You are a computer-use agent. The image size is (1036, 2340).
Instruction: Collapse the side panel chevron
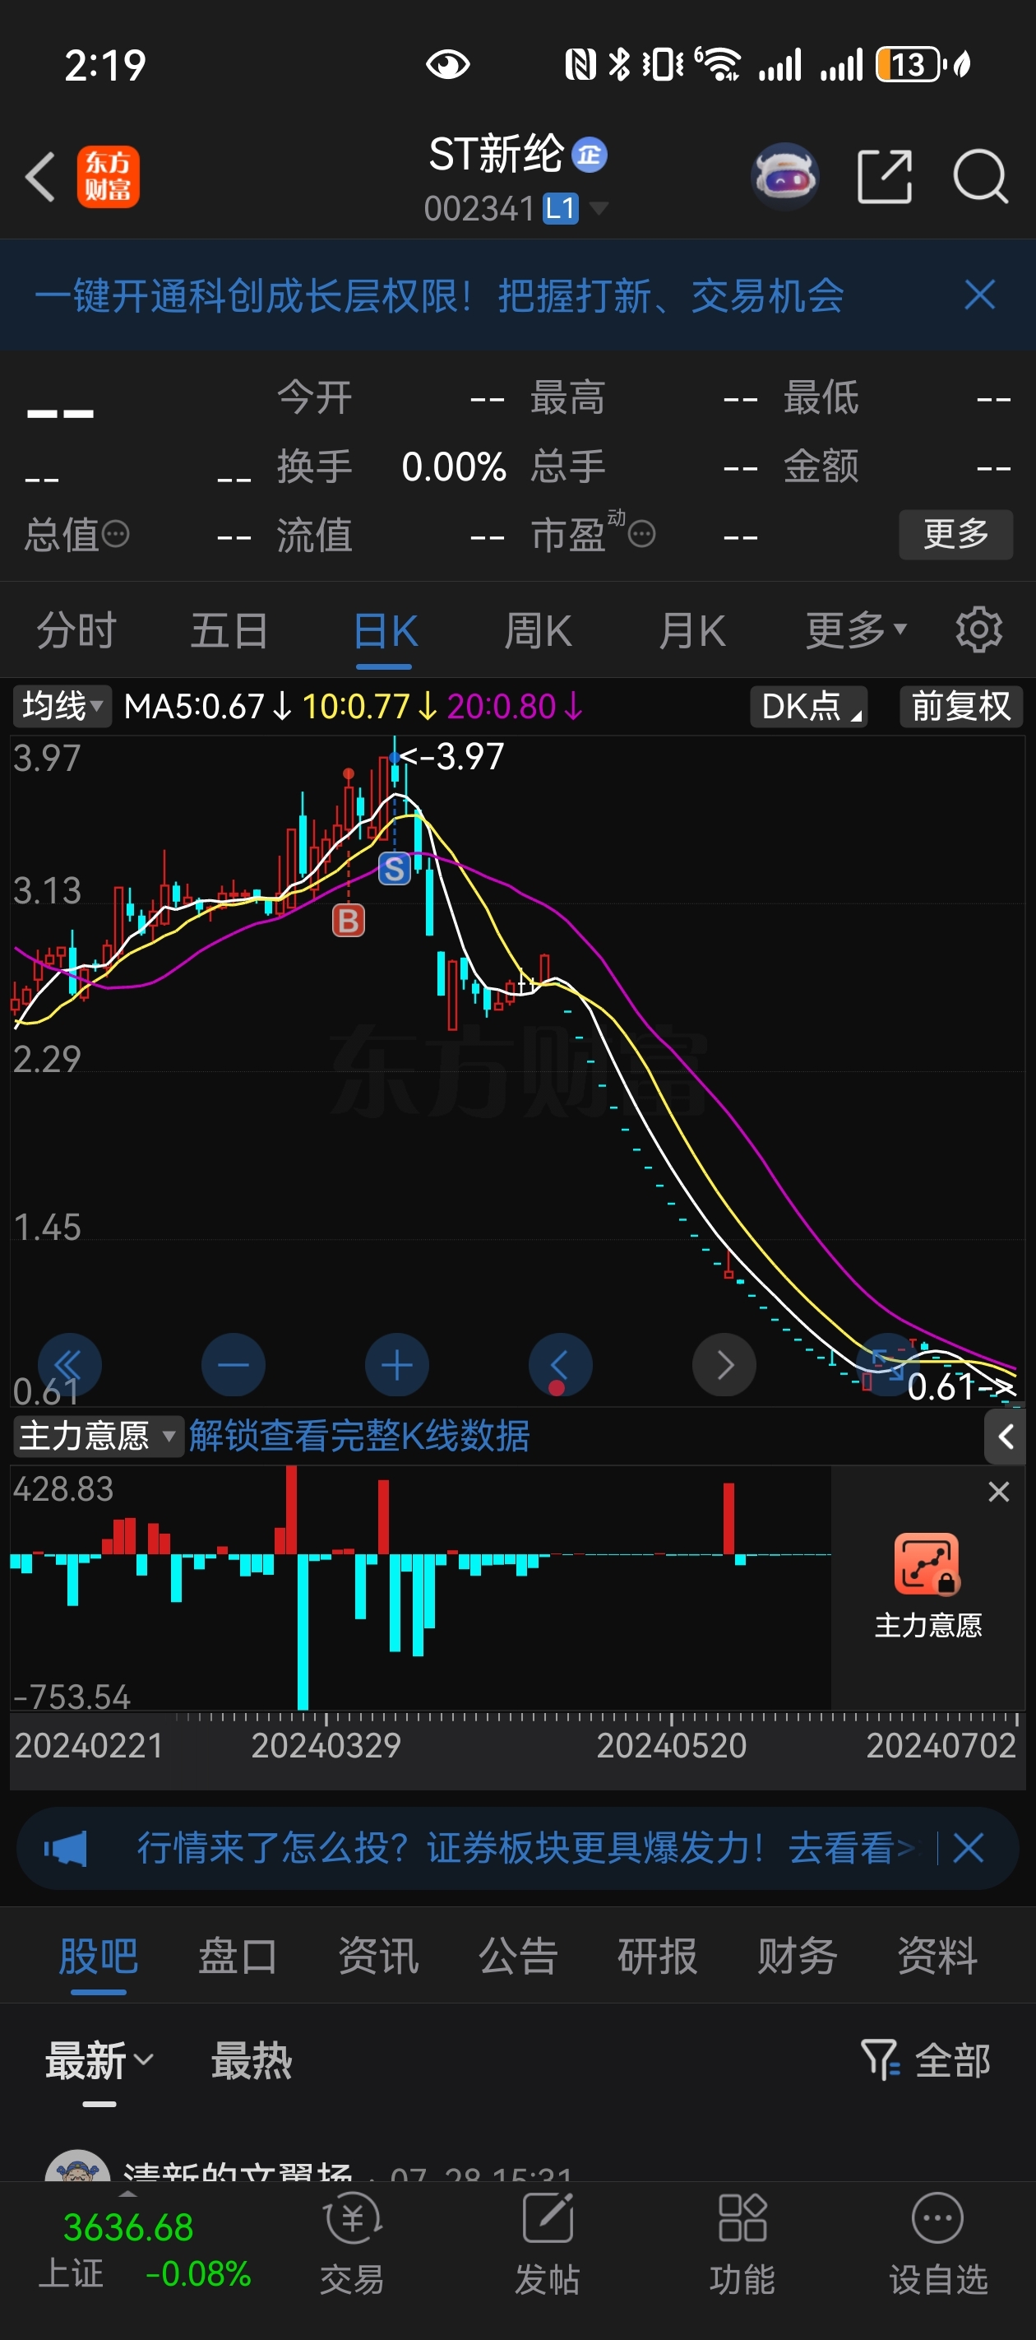pyautogui.click(x=1005, y=1437)
